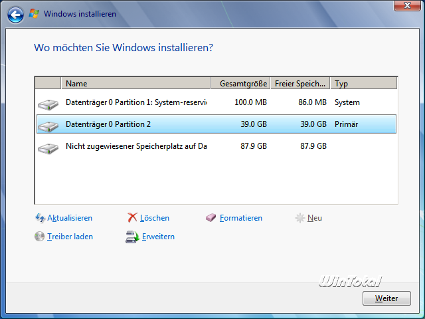Click Erweitern to extend the partition
The width and height of the screenshot is (425, 319).
click(158, 237)
